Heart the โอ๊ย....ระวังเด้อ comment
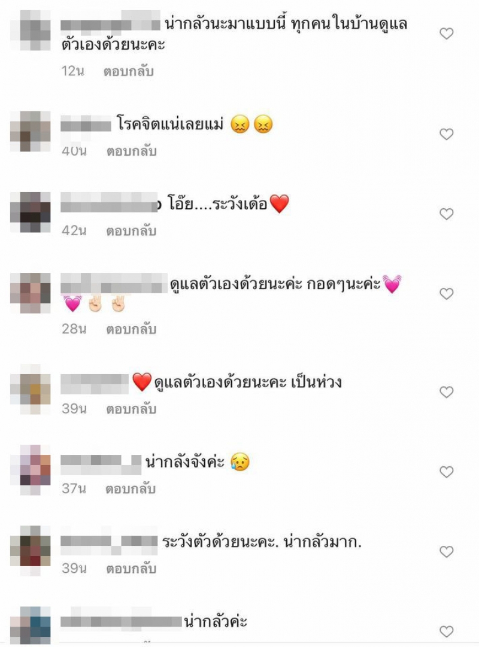Screen dimensions: 479x647 click(x=447, y=214)
